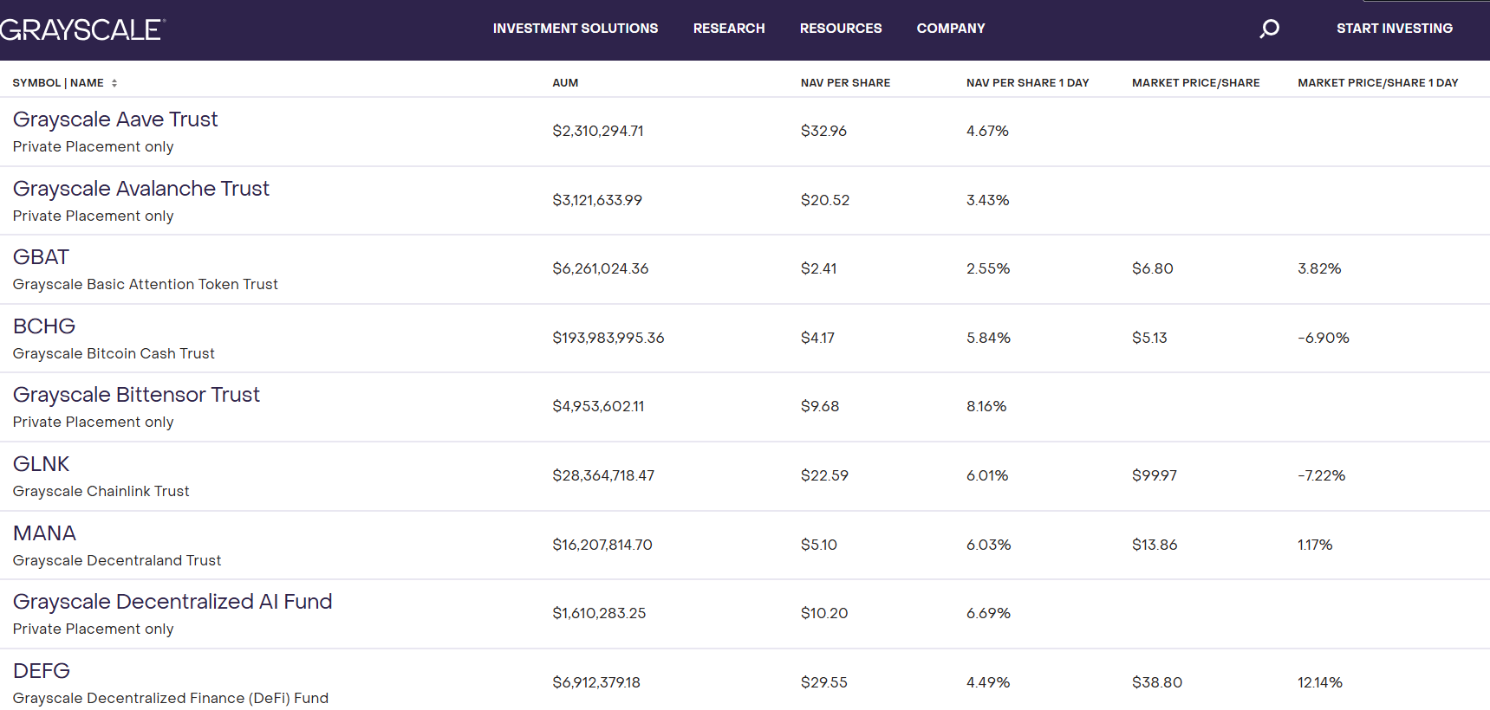Click GBAT NAV $2.41
Image resolution: width=1490 pixels, height=710 pixels.
point(818,268)
